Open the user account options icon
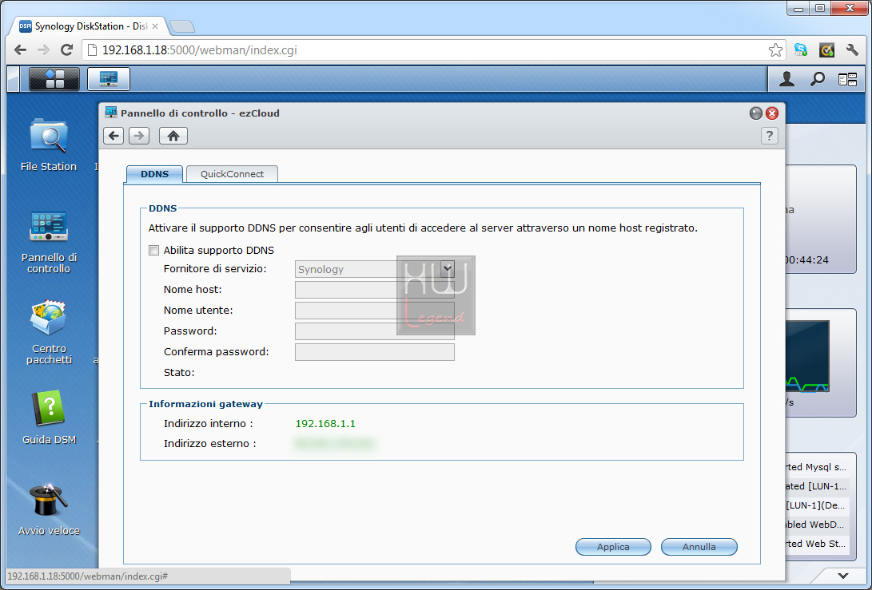Screen dimensions: 872x590 pos(786,80)
